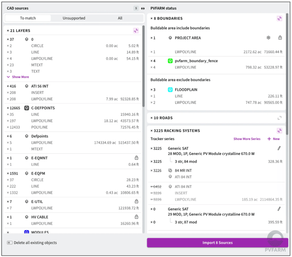The width and height of the screenshot is (292, 257).
Task: Click the layer icon for PROJECT AREA
Action: [170, 38]
